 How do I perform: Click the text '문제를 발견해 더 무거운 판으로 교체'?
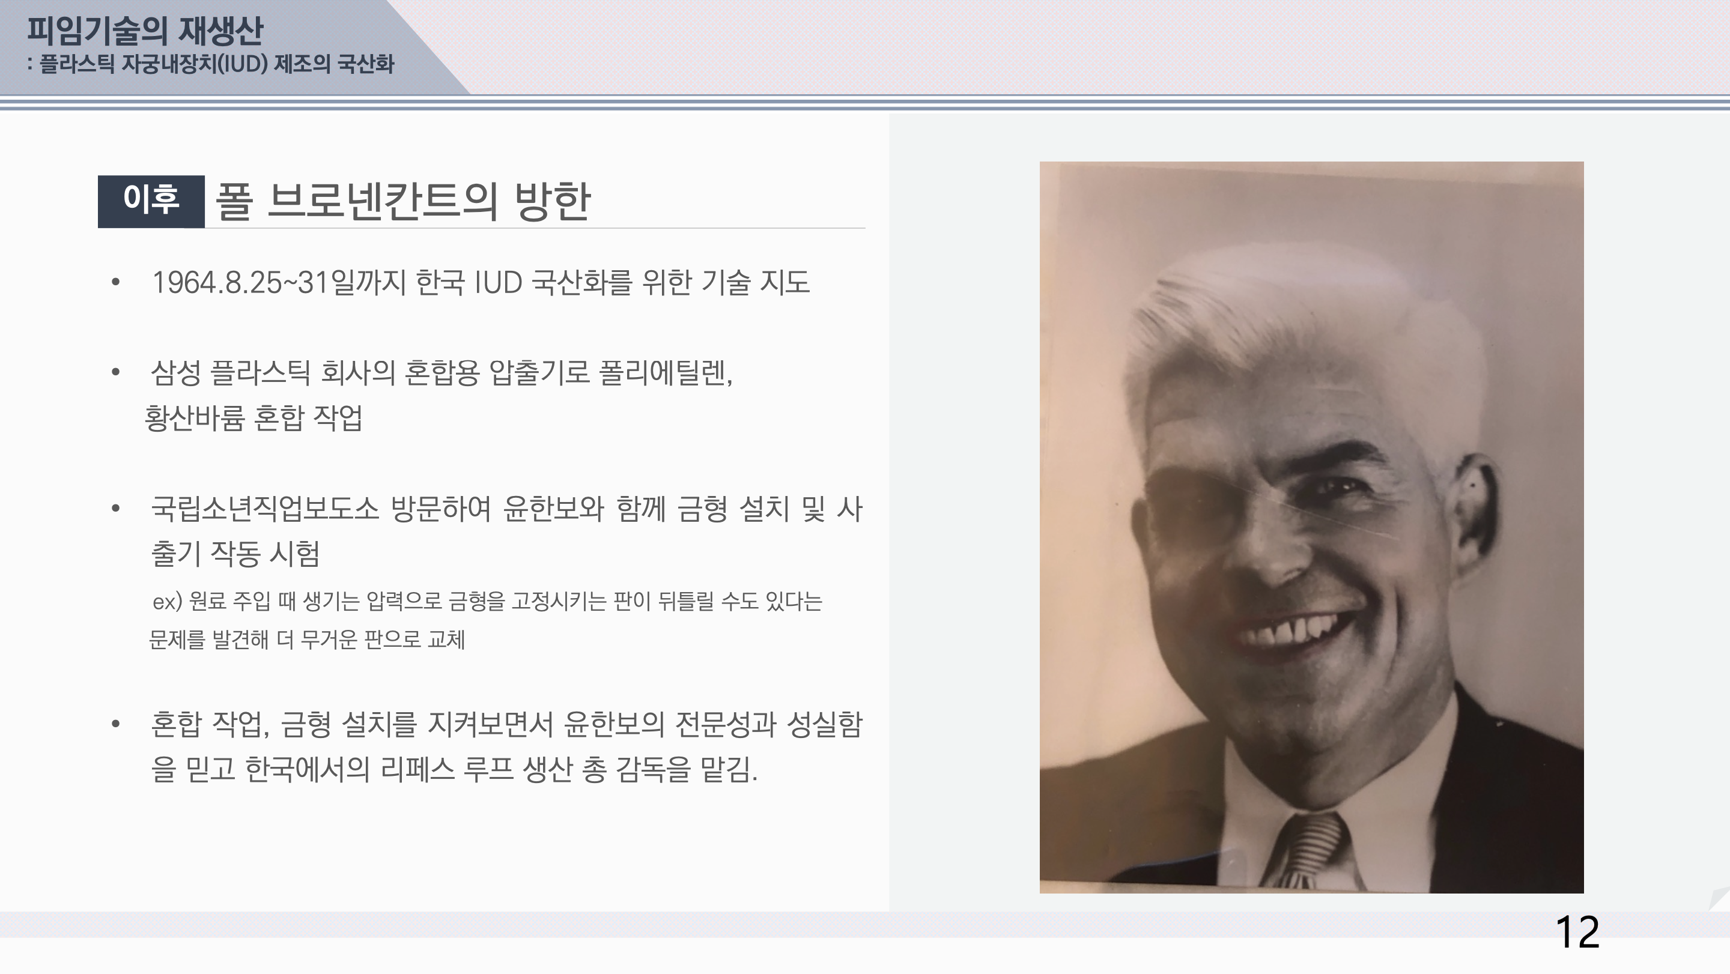306,640
